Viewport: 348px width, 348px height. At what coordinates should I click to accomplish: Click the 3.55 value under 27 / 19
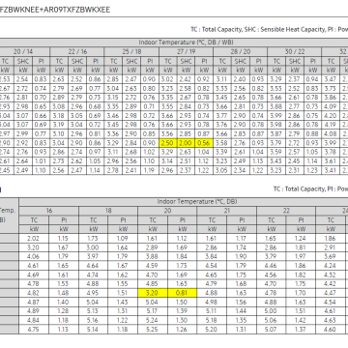point(168,106)
